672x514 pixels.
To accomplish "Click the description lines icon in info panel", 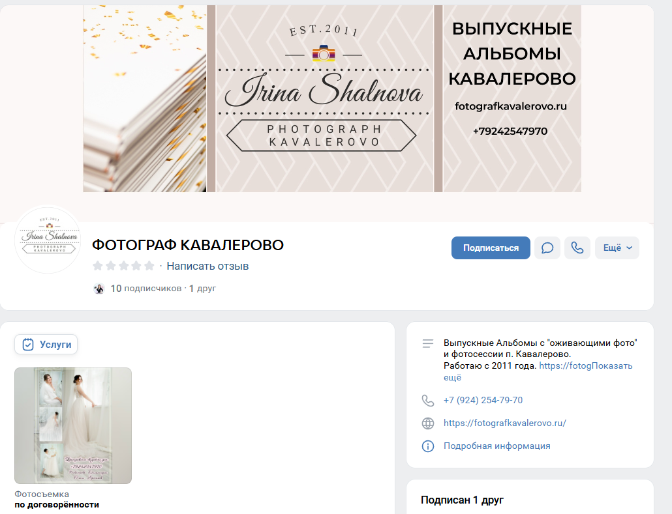I will [x=428, y=343].
